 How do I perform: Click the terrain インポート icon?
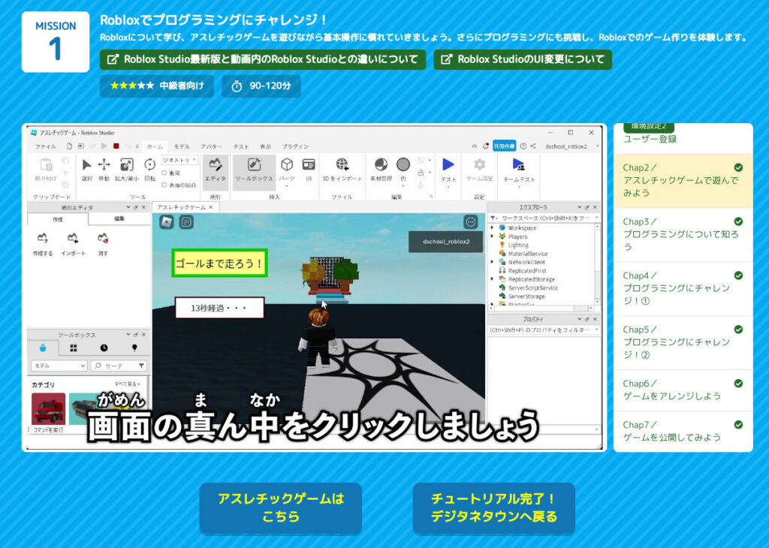coord(73,239)
